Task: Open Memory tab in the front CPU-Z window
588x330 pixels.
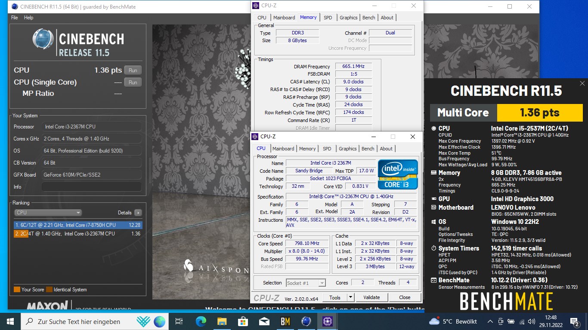Action: click(307, 149)
